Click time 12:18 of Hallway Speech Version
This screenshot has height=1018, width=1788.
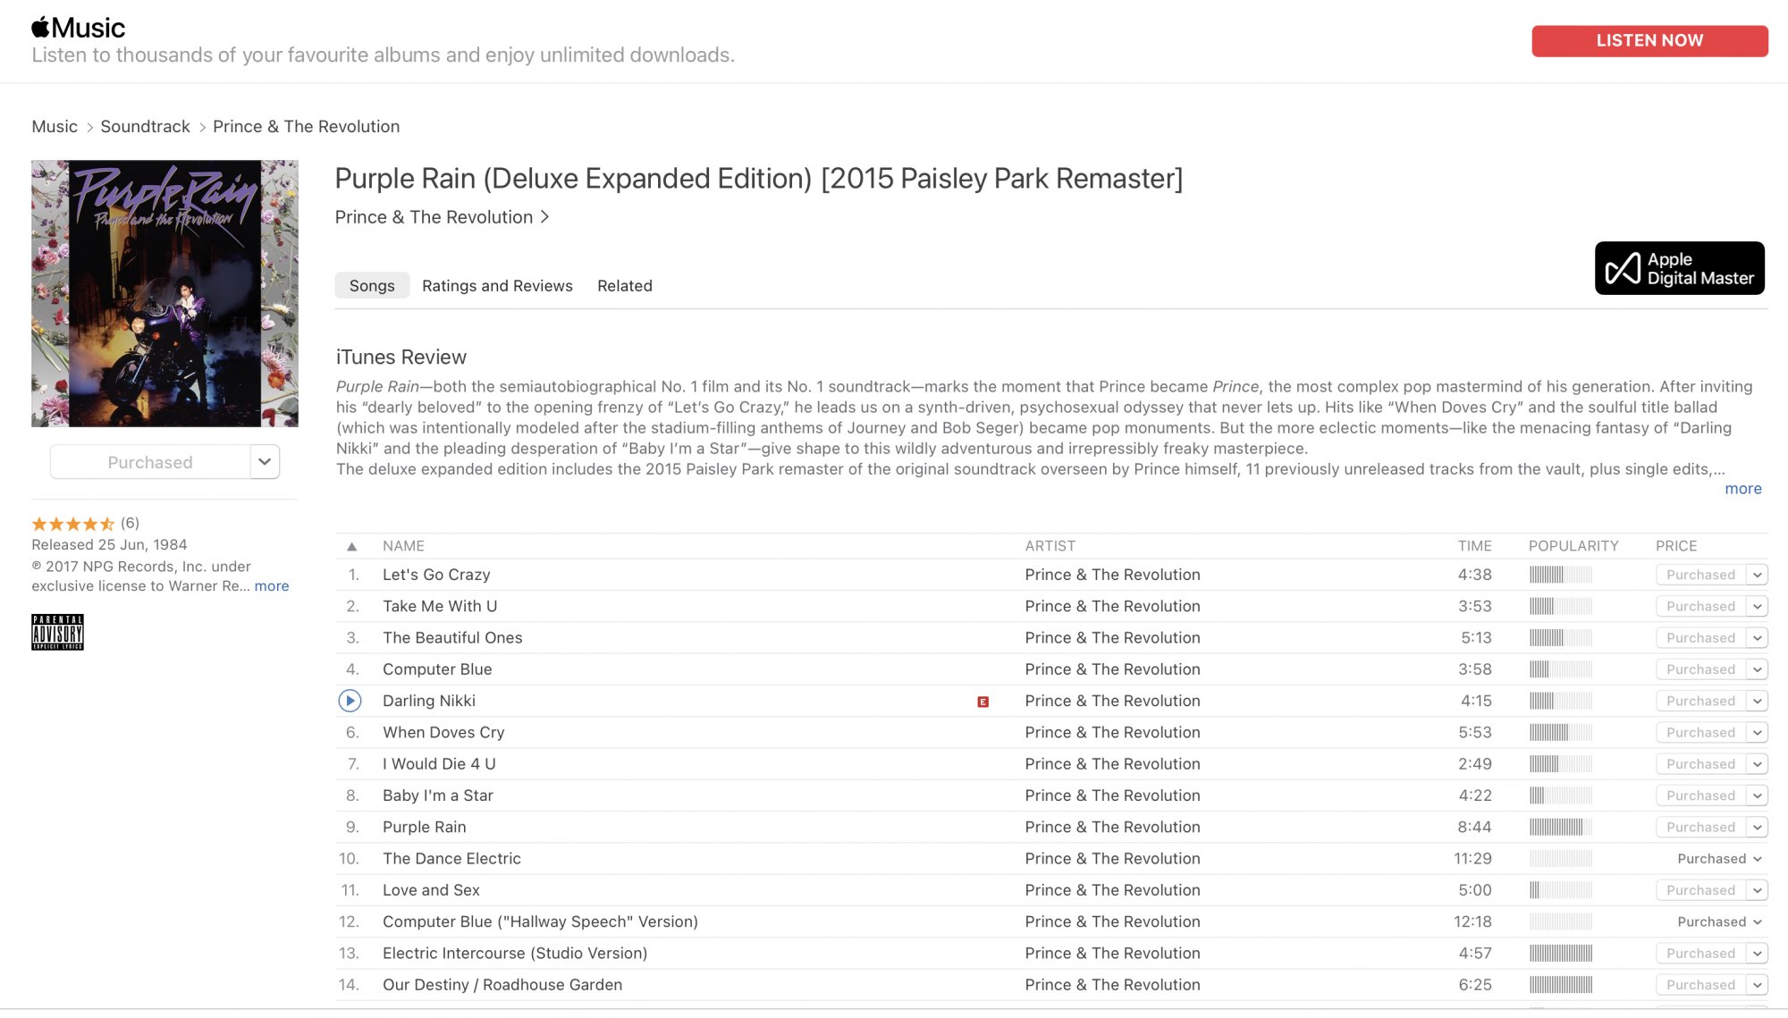point(1472,922)
